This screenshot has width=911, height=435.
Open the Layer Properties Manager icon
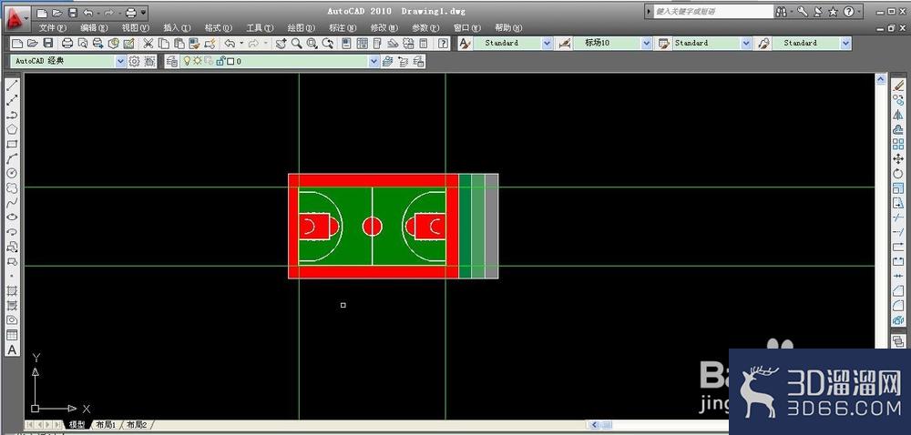click(x=172, y=61)
